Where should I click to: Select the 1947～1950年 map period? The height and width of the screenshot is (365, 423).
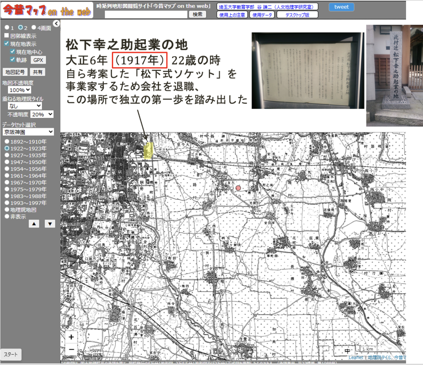7,162
